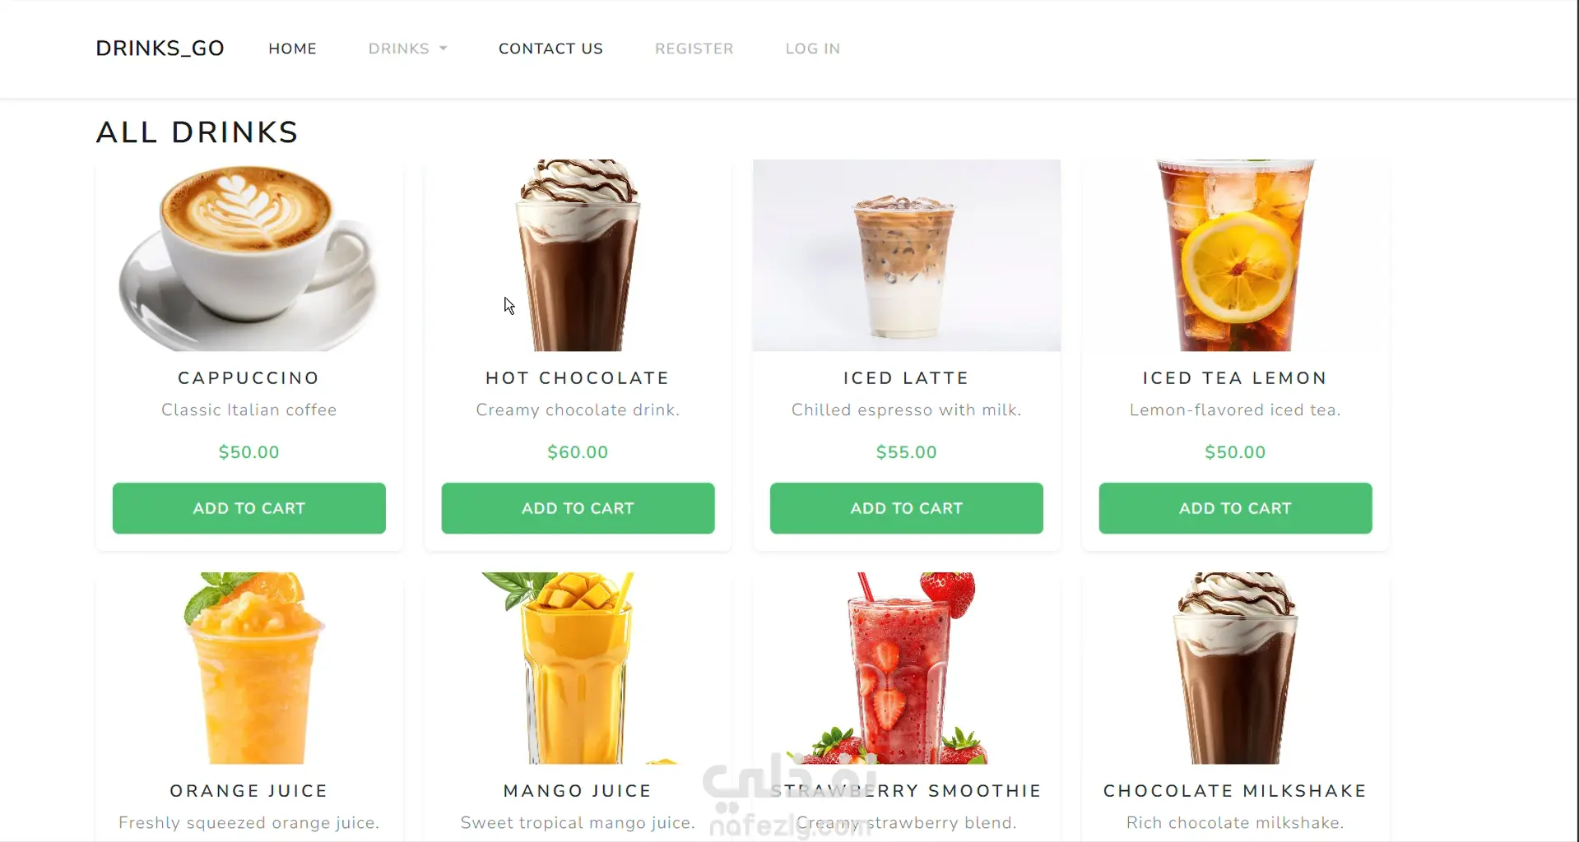
Task: Open the CONTACT US page
Action: click(x=550, y=49)
